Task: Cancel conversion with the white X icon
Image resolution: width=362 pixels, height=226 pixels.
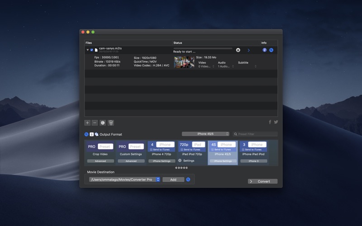Action: [x=238, y=50]
